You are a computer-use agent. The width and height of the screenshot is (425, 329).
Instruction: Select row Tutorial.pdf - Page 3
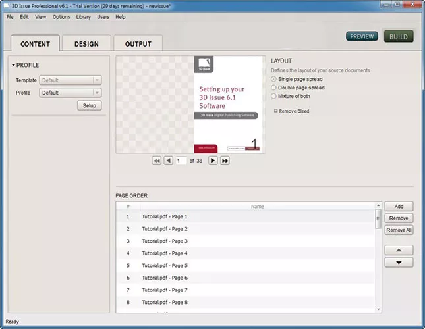click(246, 241)
